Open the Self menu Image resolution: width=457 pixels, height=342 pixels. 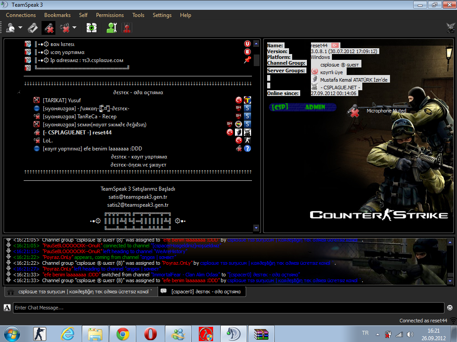pyautogui.click(x=83, y=15)
